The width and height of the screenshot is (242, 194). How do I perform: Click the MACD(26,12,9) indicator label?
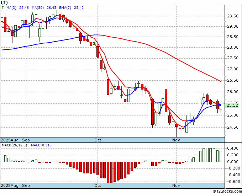click(x=14, y=145)
